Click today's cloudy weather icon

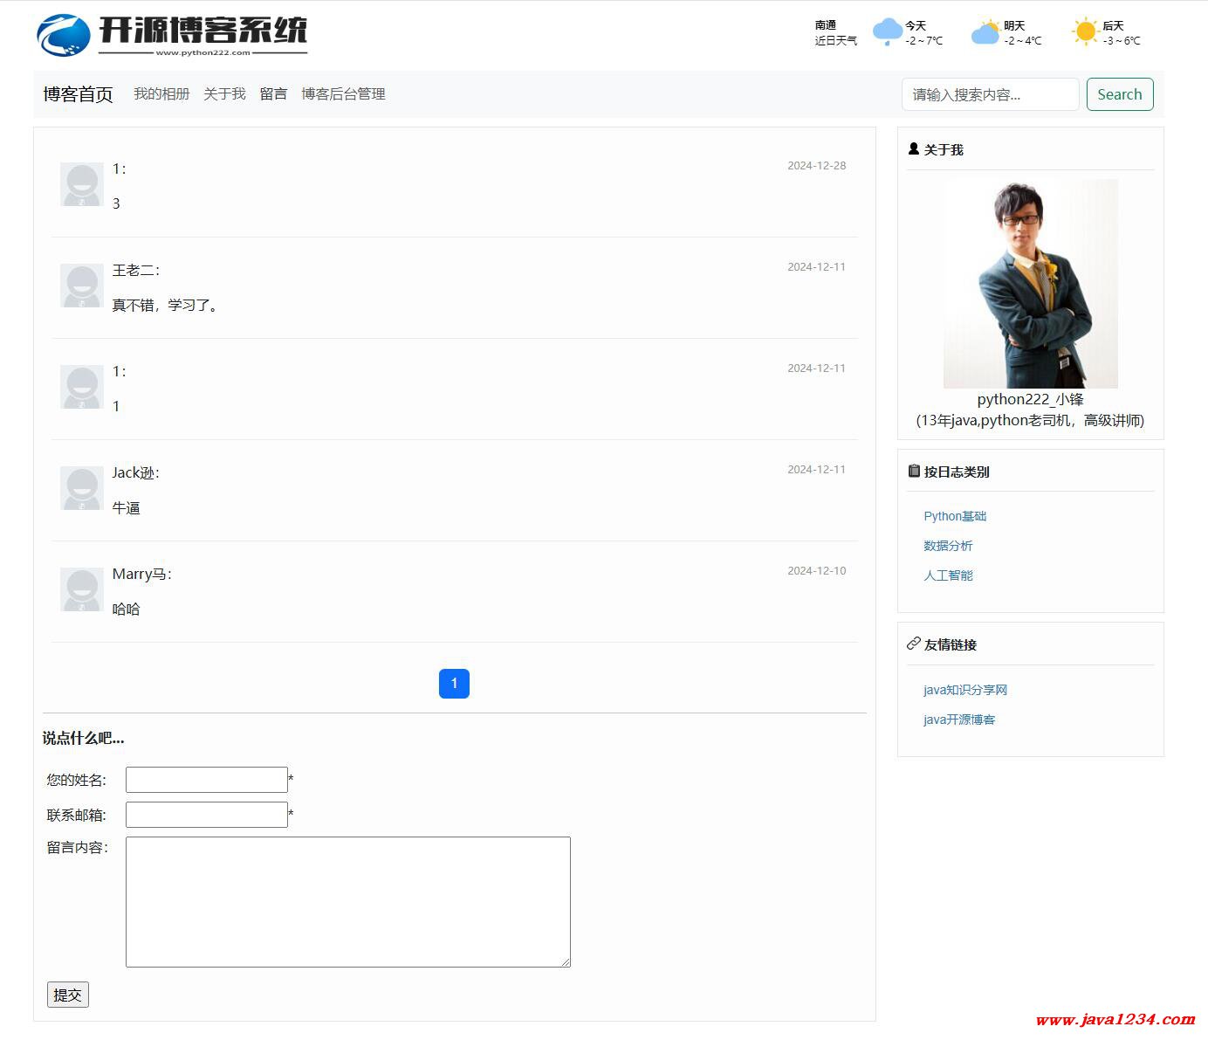point(887,32)
